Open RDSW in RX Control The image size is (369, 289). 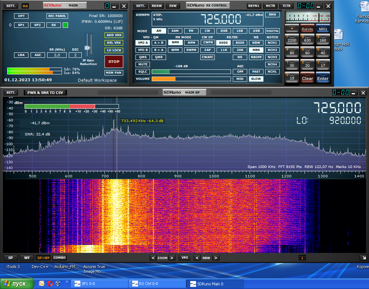click(x=157, y=6)
